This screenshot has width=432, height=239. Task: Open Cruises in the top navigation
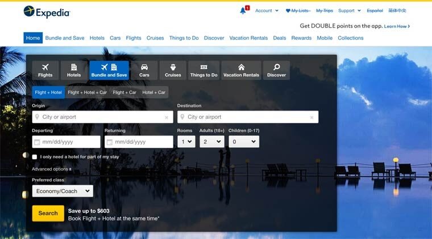155,38
